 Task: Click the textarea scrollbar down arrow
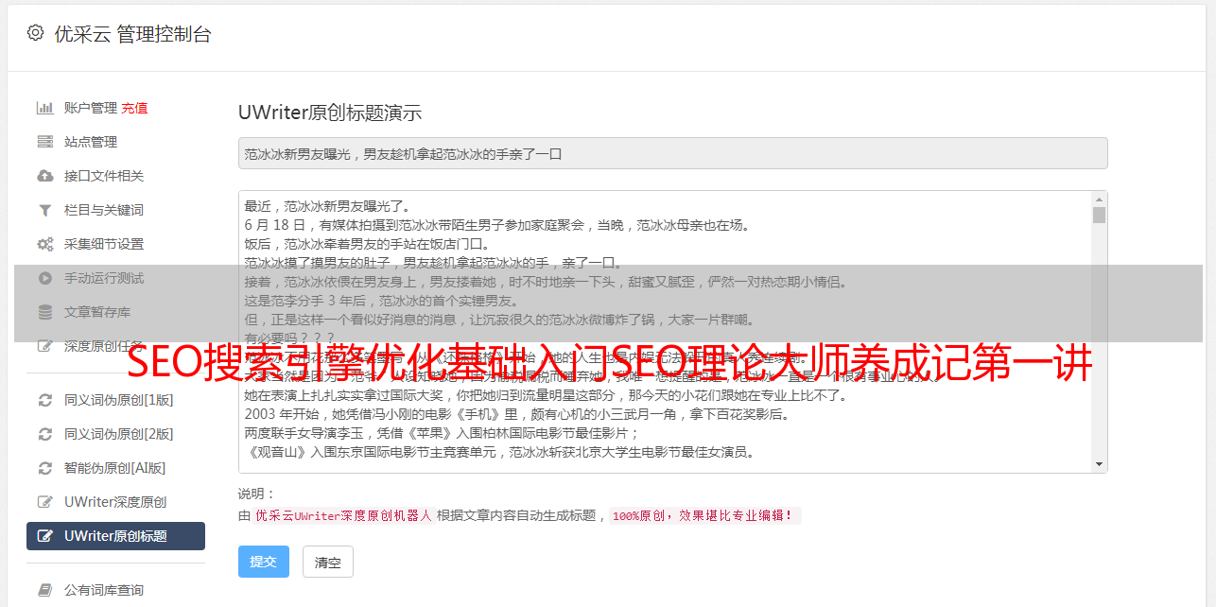click(x=1099, y=464)
